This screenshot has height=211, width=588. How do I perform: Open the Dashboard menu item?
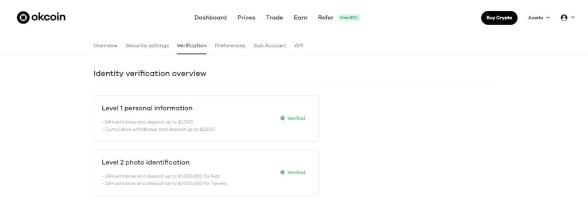(x=210, y=18)
